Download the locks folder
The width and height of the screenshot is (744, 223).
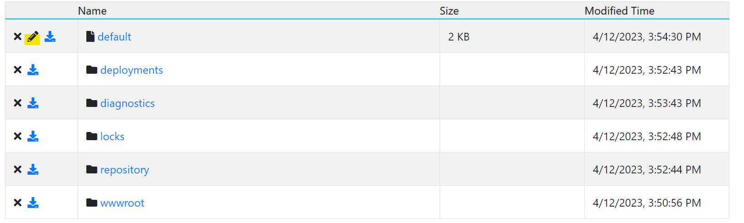tap(33, 137)
